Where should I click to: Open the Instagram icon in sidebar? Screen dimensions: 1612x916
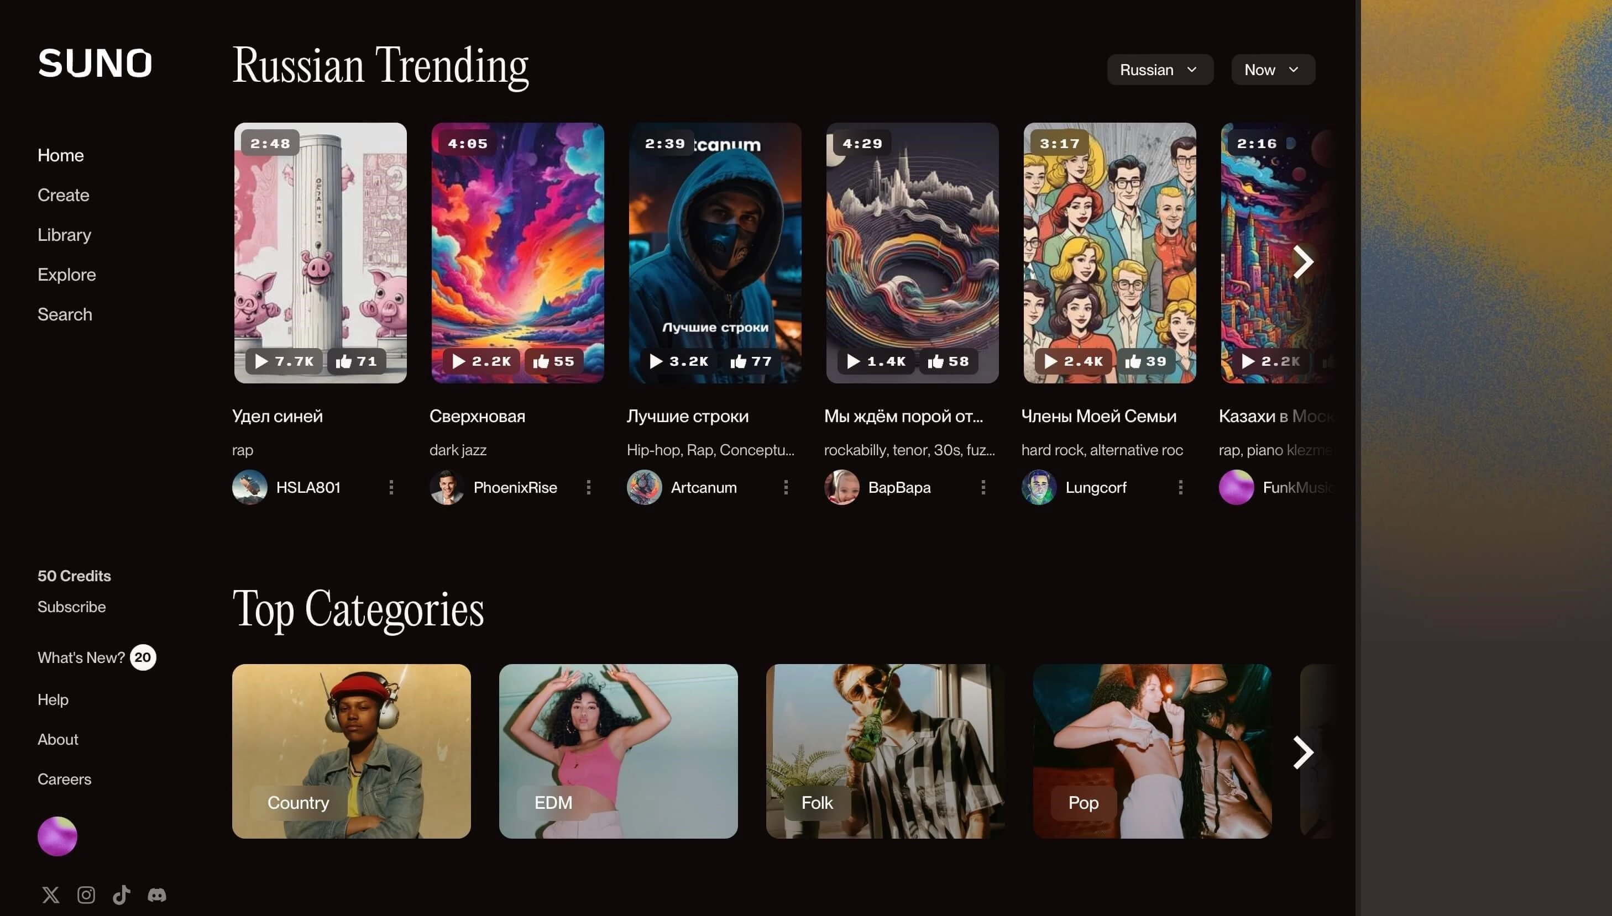[x=86, y=894]
